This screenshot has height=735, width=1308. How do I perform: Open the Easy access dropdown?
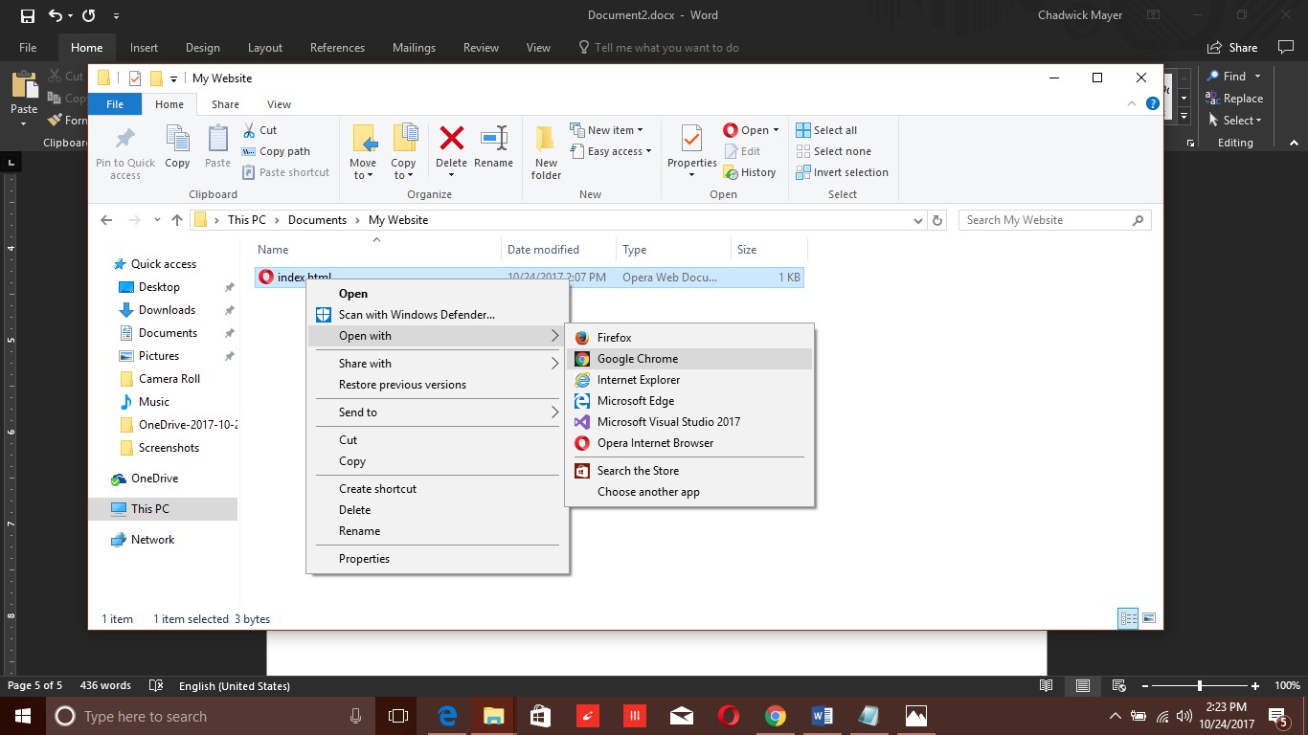pos(611,151)
